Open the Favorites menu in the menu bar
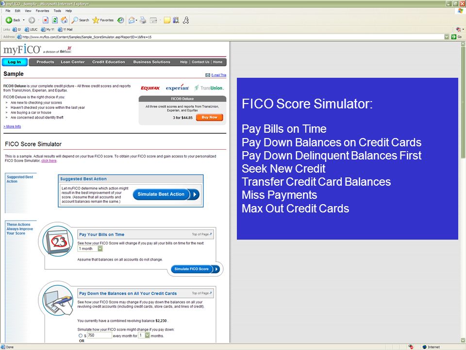Screen dimensions: 466x350 [x=43, y=11]
